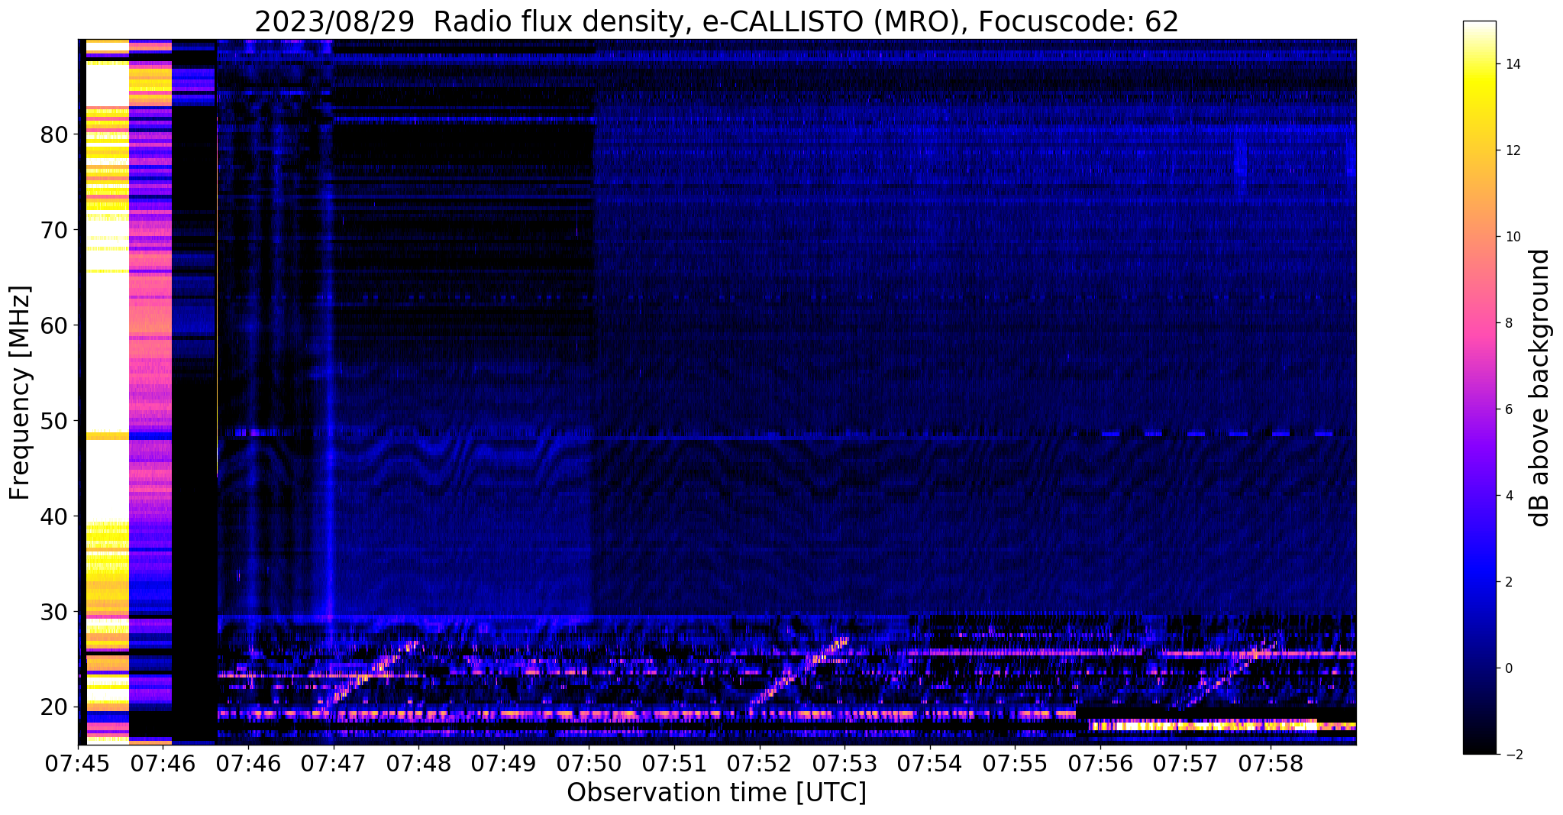
Task: Click the 07:51 time tick label
Action: (x=674, y=763)
